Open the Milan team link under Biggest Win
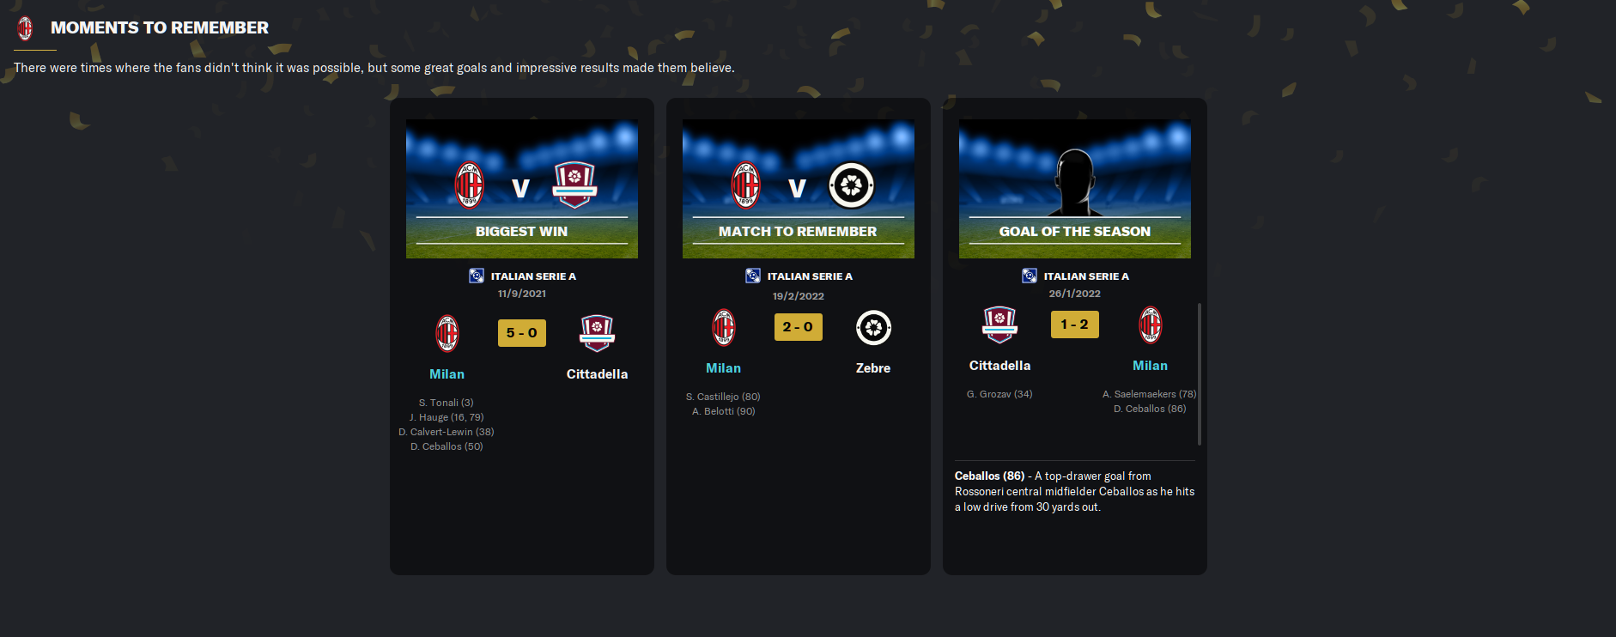The image size is (1616, 637). [x=447, y=374]
